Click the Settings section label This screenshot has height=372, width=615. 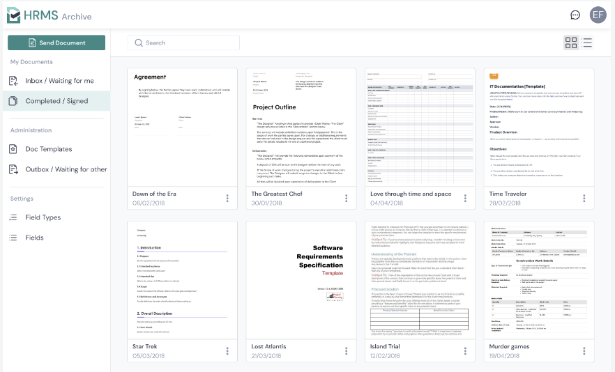[x=22, y=199]
